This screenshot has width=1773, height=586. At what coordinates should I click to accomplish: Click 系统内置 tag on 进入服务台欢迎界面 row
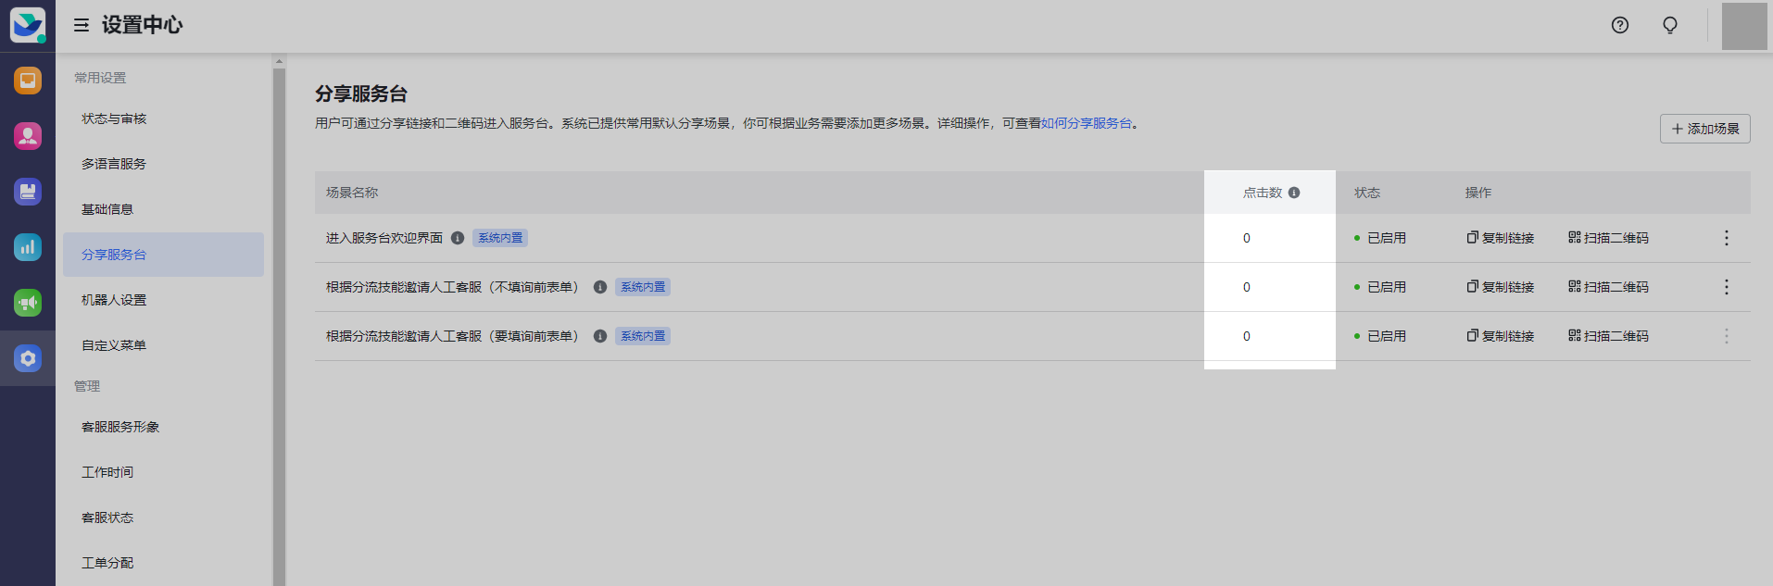click(500, 238)
